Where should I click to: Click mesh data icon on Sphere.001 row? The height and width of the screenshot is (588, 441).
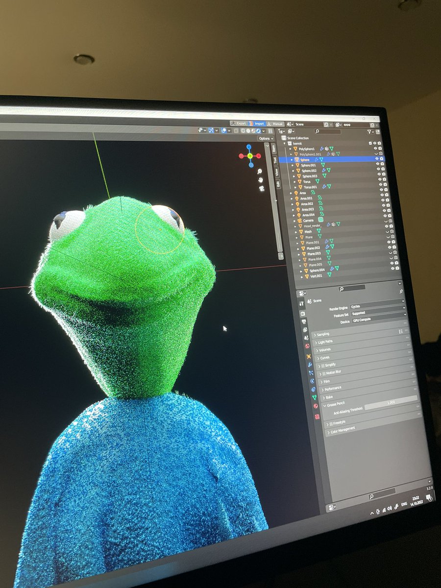(323, 165)
